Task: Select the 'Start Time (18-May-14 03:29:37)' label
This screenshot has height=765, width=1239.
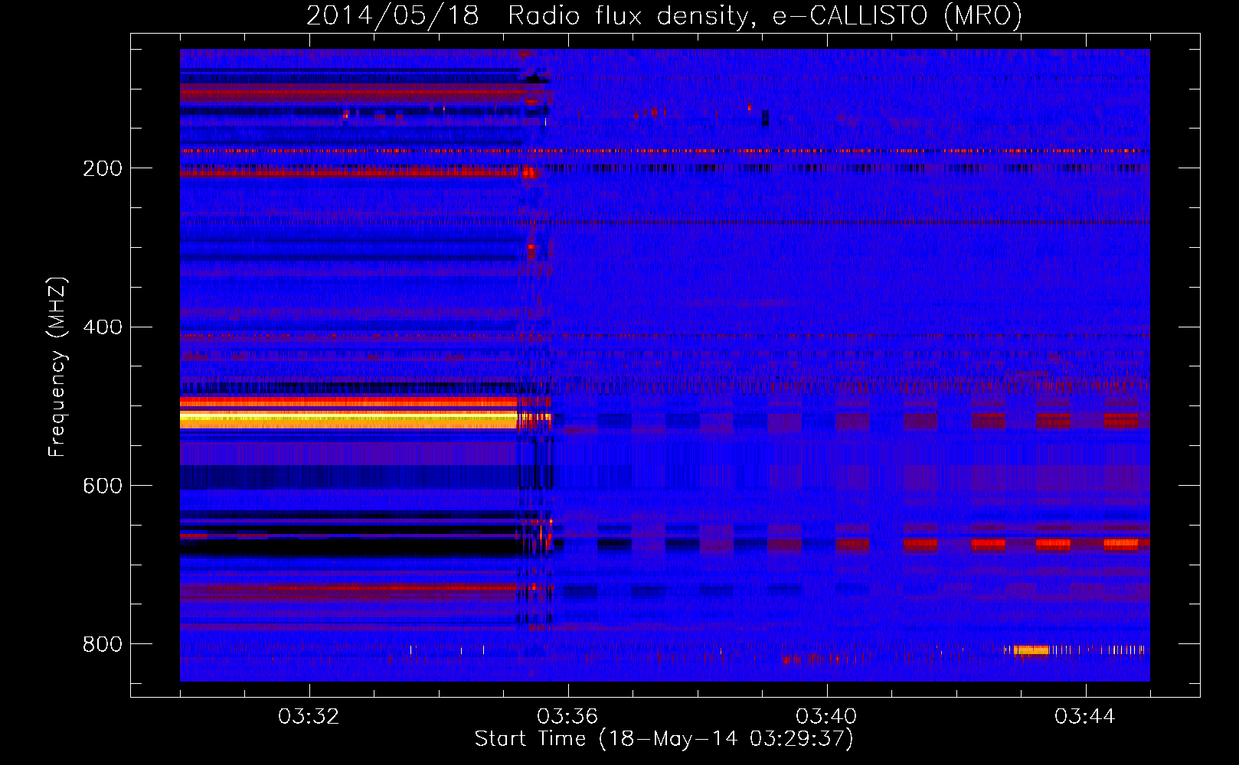Action: [664, 739]
